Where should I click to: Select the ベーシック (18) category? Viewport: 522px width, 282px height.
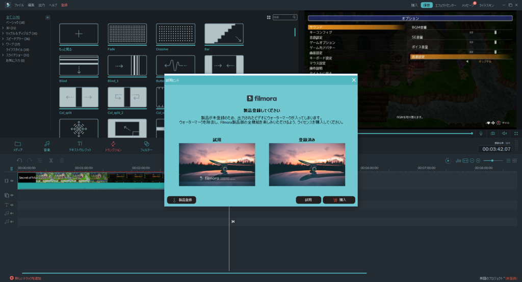coord(15,22)
